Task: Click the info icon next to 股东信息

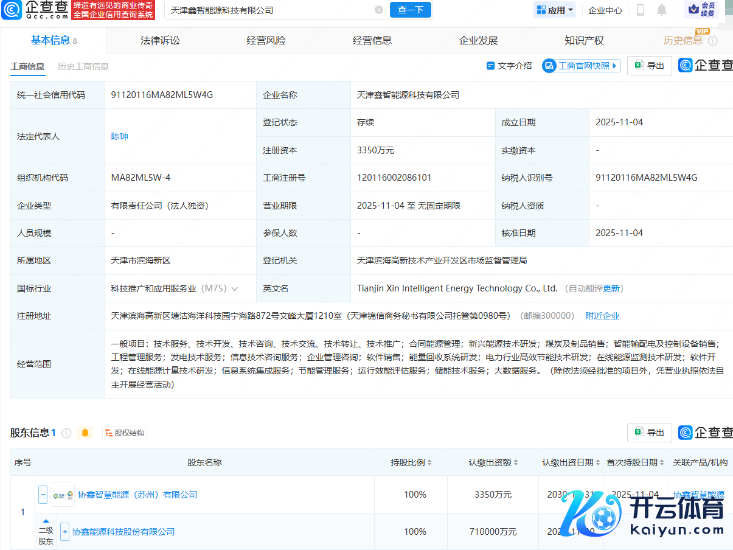Action: (66, 433)
